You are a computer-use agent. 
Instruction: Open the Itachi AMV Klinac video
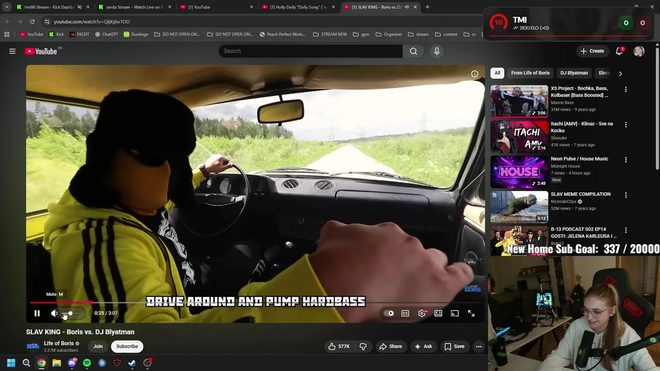pos(519,136)
